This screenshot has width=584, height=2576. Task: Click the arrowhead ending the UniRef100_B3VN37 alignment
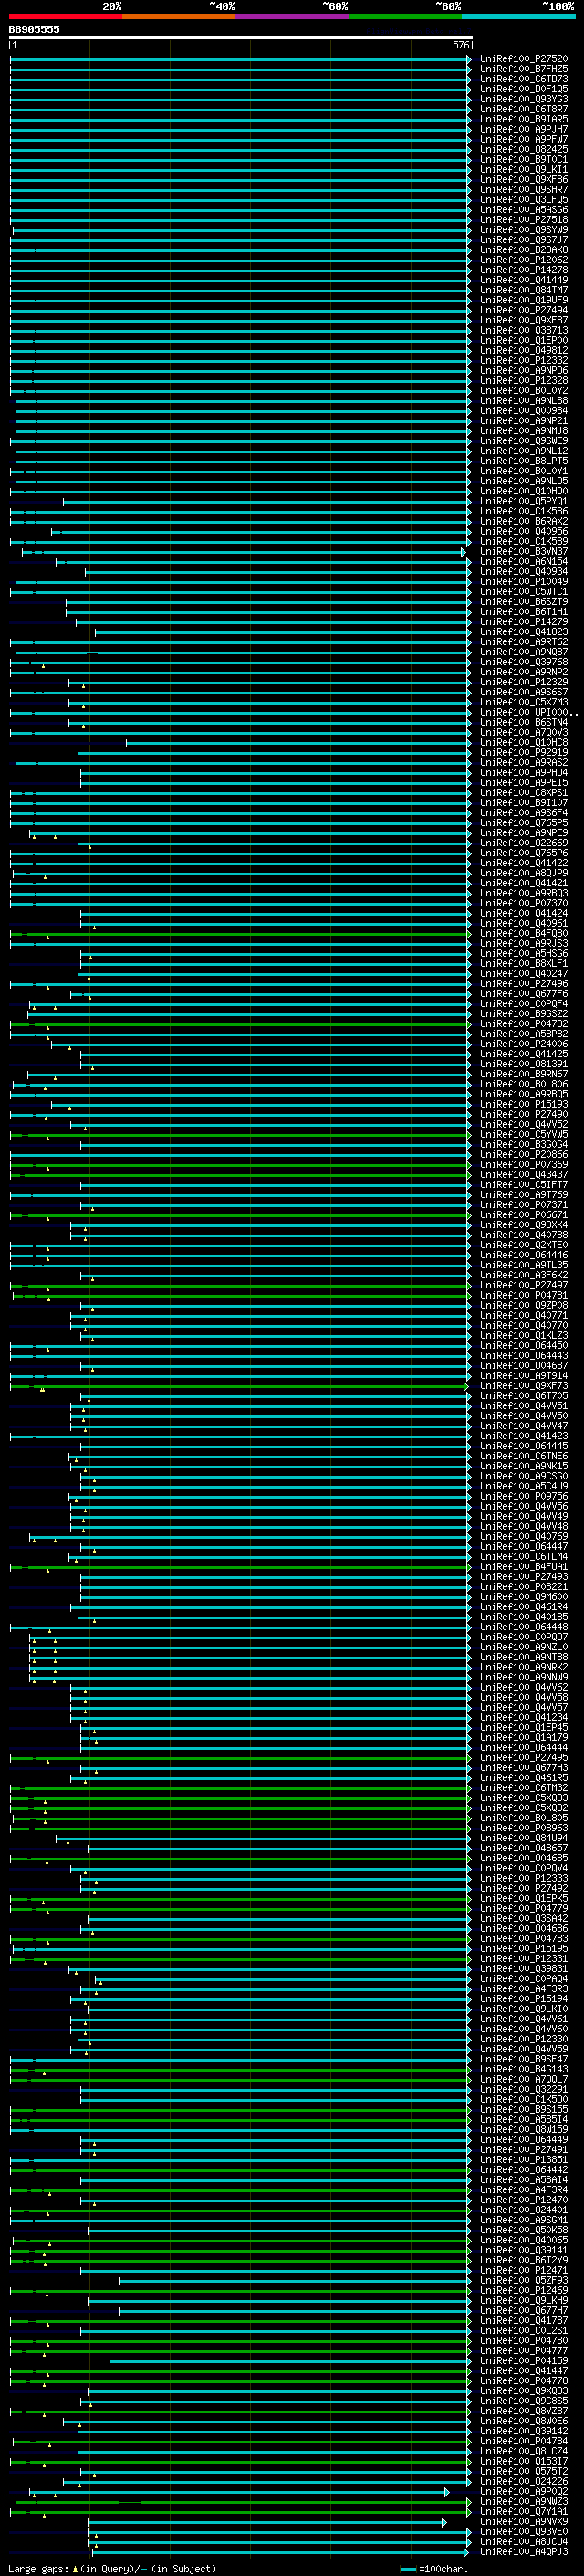point(464,552)
